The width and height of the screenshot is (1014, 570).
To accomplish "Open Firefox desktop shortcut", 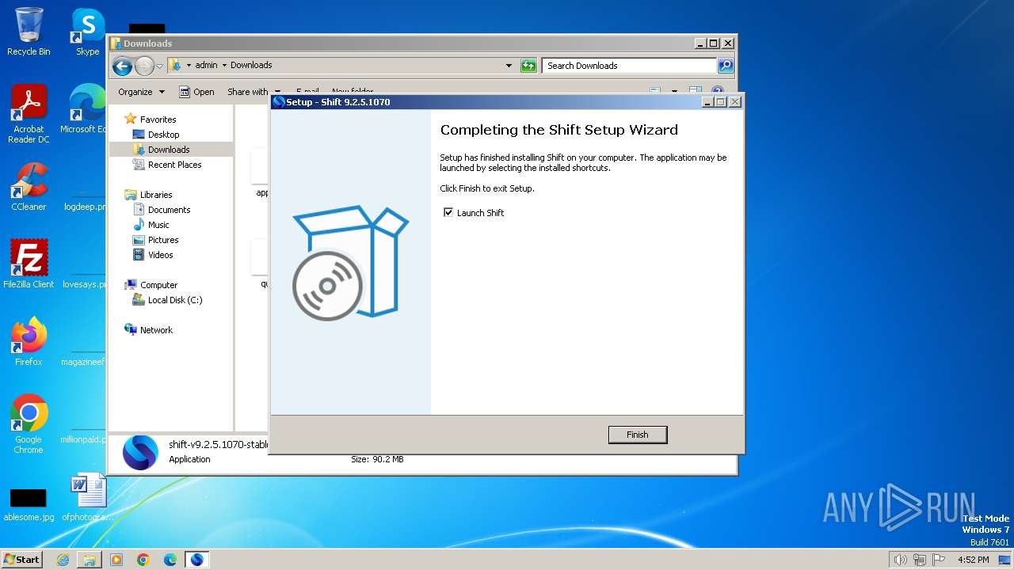I will click(x=29, y=341).
